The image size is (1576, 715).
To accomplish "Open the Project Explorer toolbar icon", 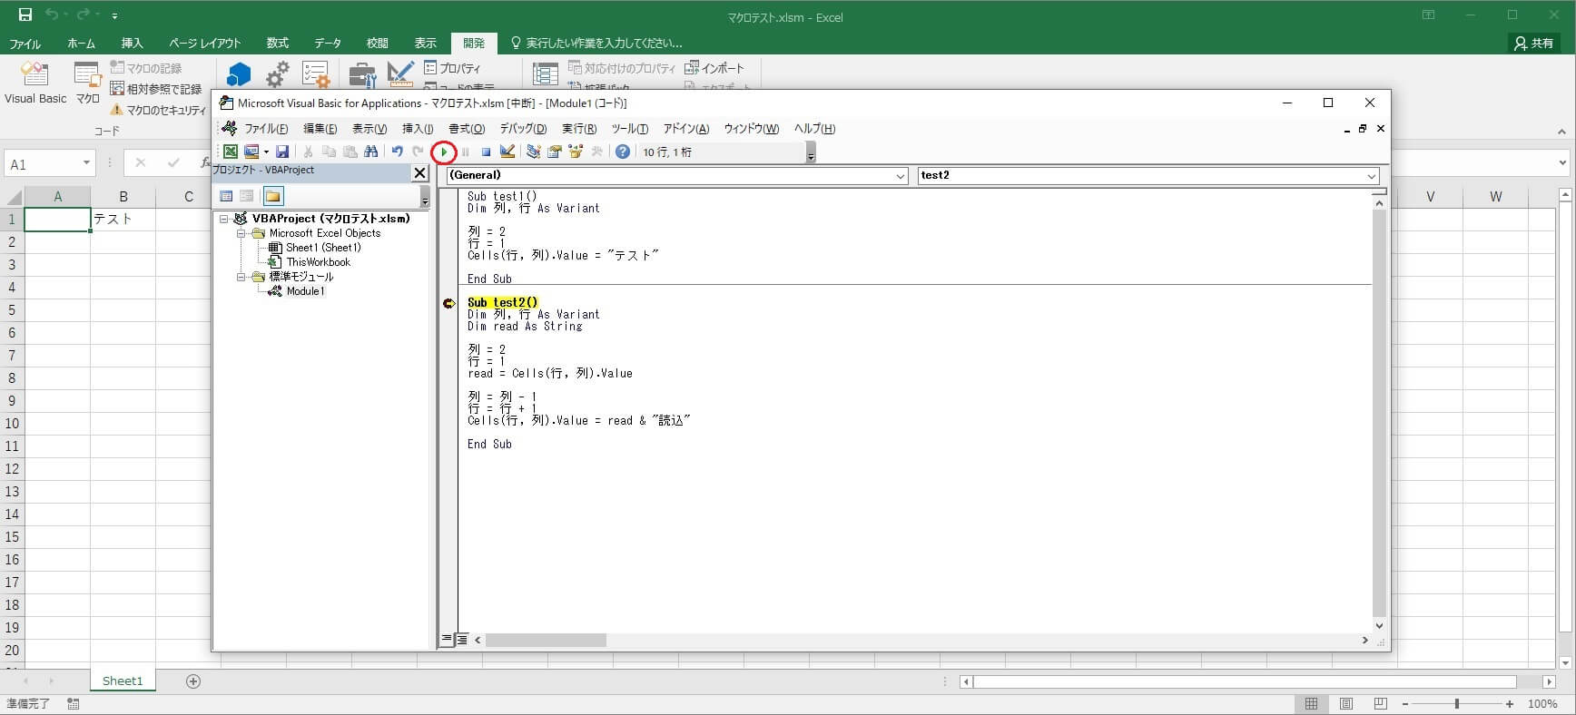I will pyautogui.click(x=533, y=152).
